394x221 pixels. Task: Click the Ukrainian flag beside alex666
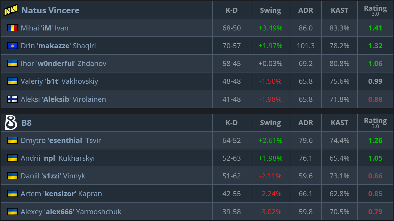point(12,212)
